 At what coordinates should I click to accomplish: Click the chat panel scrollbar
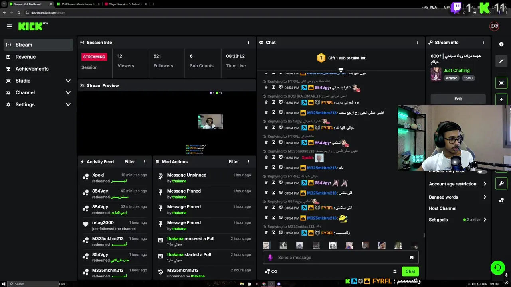pos(424,235)
